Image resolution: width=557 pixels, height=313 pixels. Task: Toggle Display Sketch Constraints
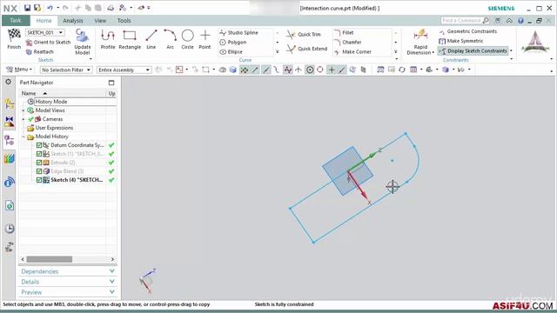pyautogui.click(x=473, y=51)
